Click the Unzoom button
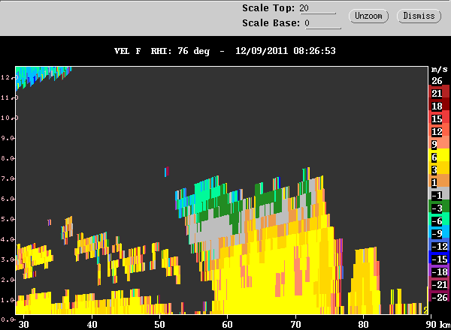This screenshot has height=330, width=451. click(368, 16)
